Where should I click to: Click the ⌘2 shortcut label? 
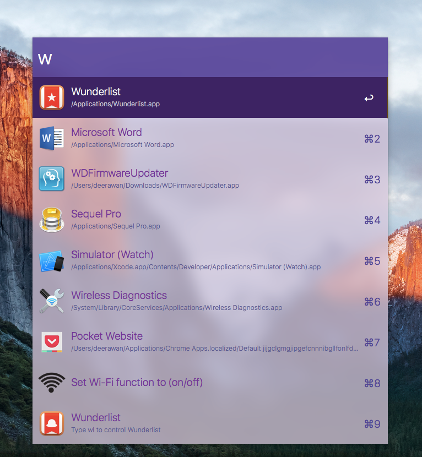[372, 139]
